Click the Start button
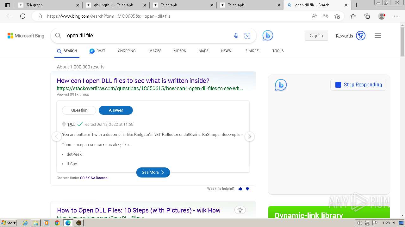 pos(9,223)
